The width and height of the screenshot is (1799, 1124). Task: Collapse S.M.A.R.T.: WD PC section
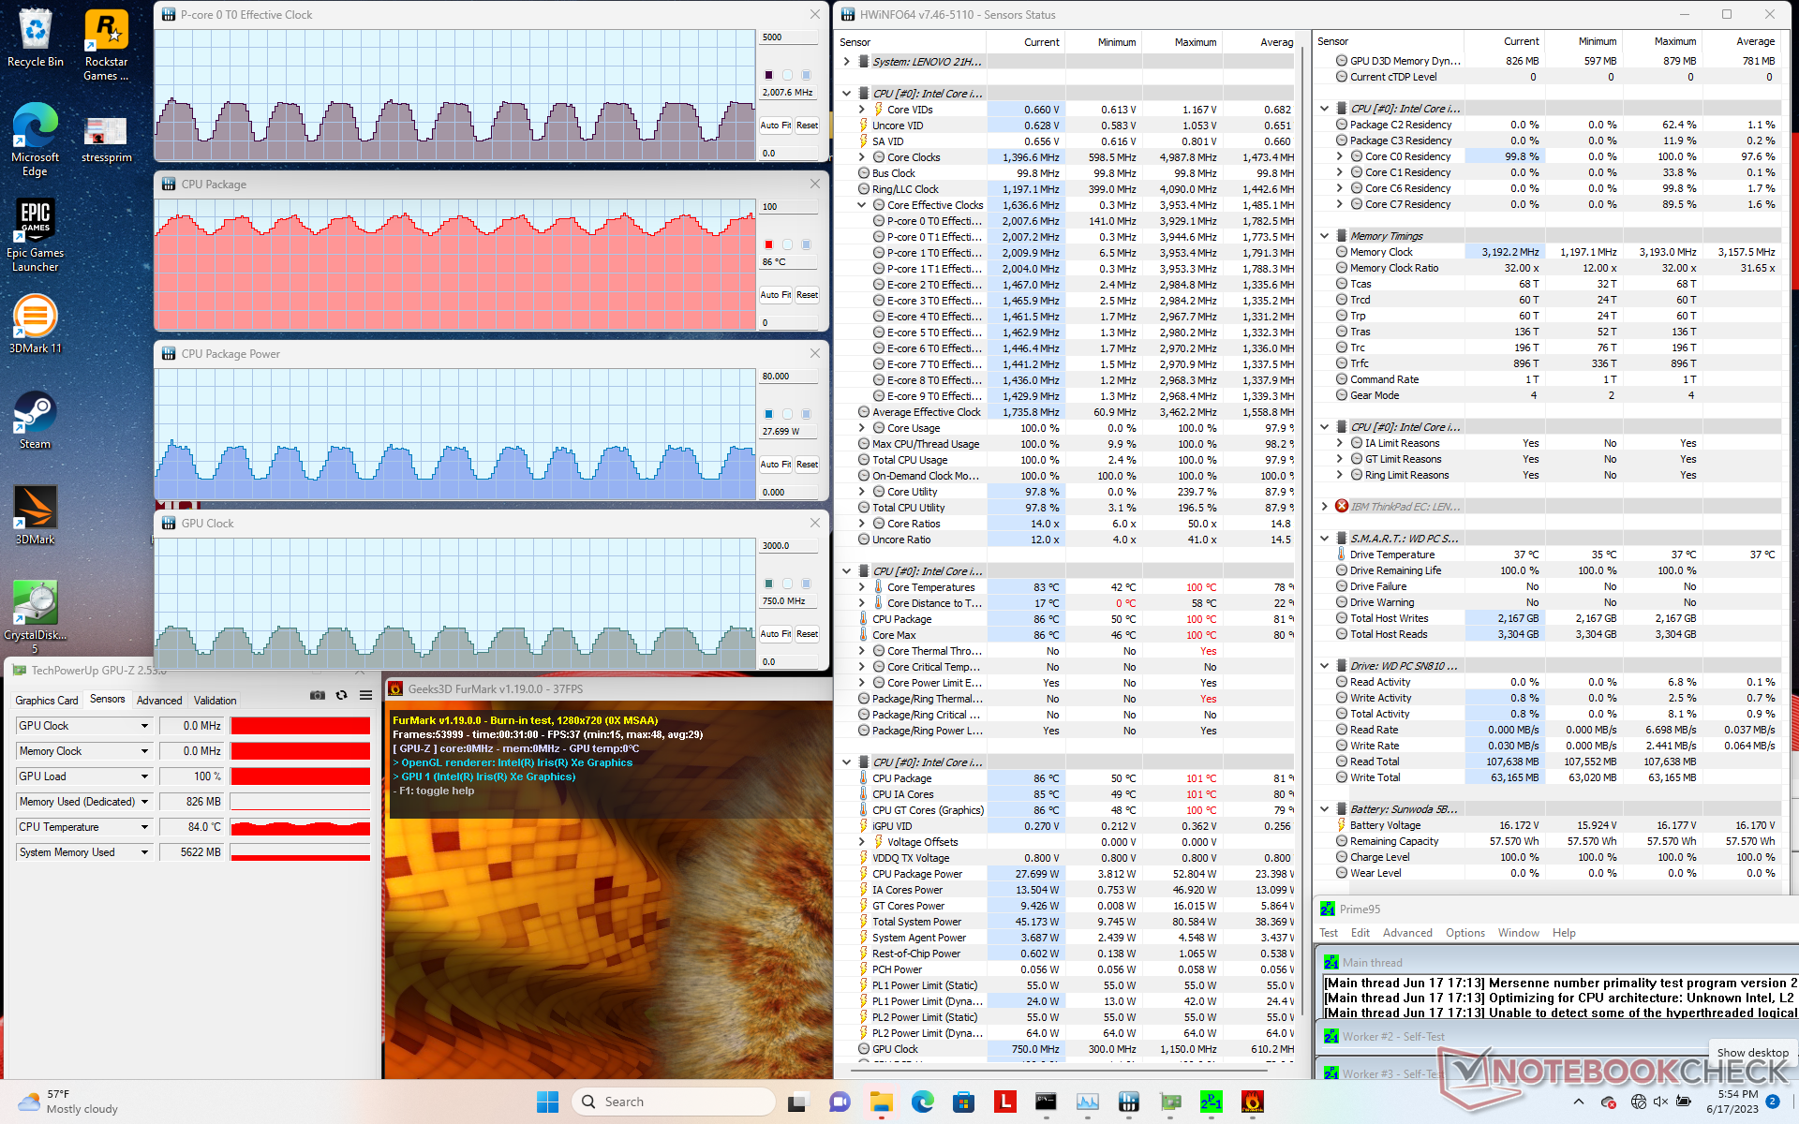point(1325,539)
